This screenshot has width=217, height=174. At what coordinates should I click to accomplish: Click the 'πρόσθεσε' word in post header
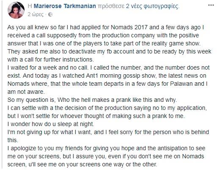coord(111,6)
